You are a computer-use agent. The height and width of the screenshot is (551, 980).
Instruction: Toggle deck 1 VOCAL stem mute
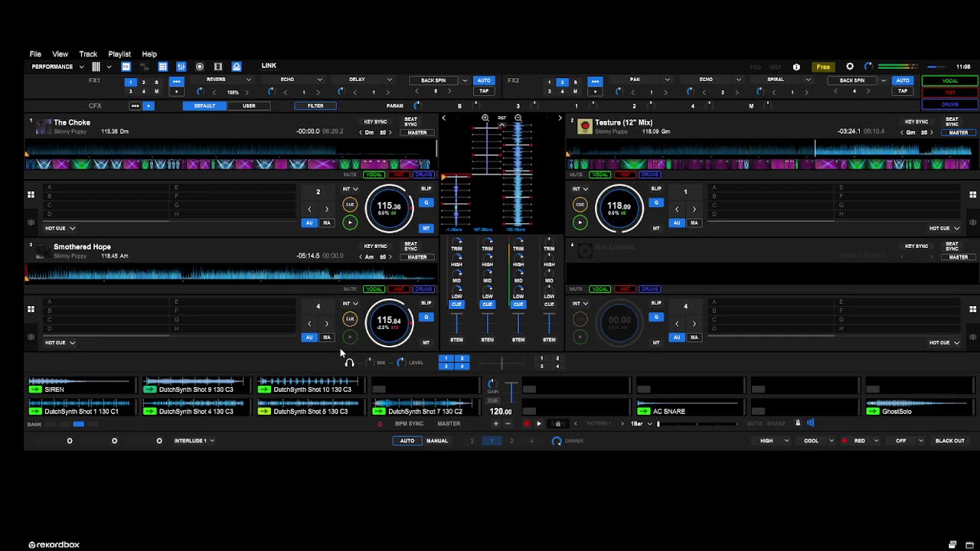(374, 174)
